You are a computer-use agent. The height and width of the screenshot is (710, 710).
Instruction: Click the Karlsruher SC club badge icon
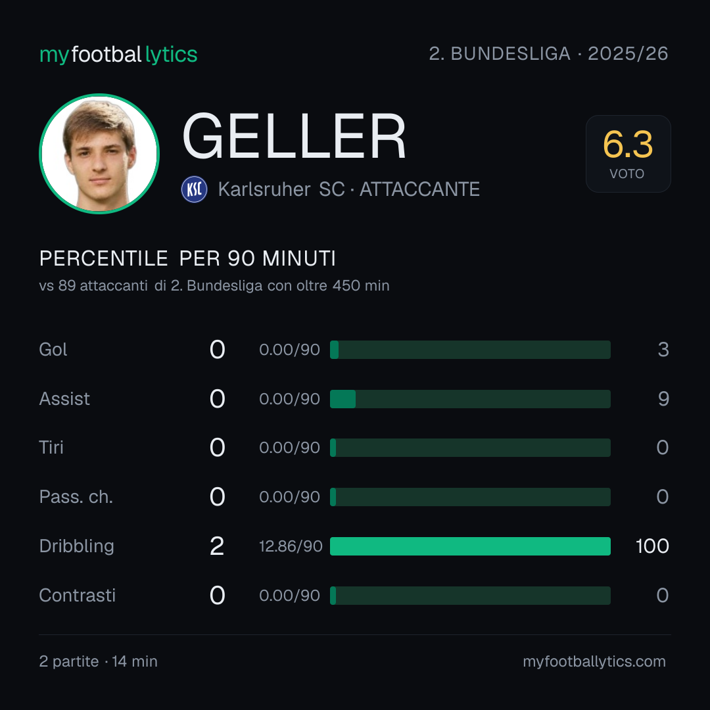pos(194,189)
